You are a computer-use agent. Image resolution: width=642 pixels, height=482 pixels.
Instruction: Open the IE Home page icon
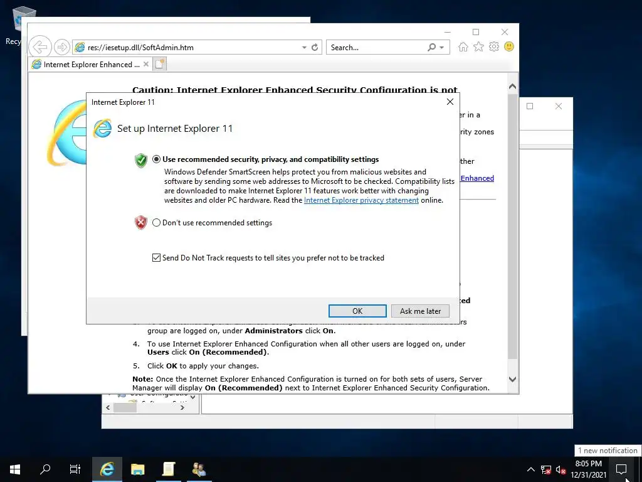click(463, 46)
